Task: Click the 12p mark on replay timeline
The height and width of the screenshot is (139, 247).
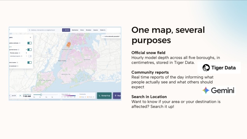Action: click(46, 97)
